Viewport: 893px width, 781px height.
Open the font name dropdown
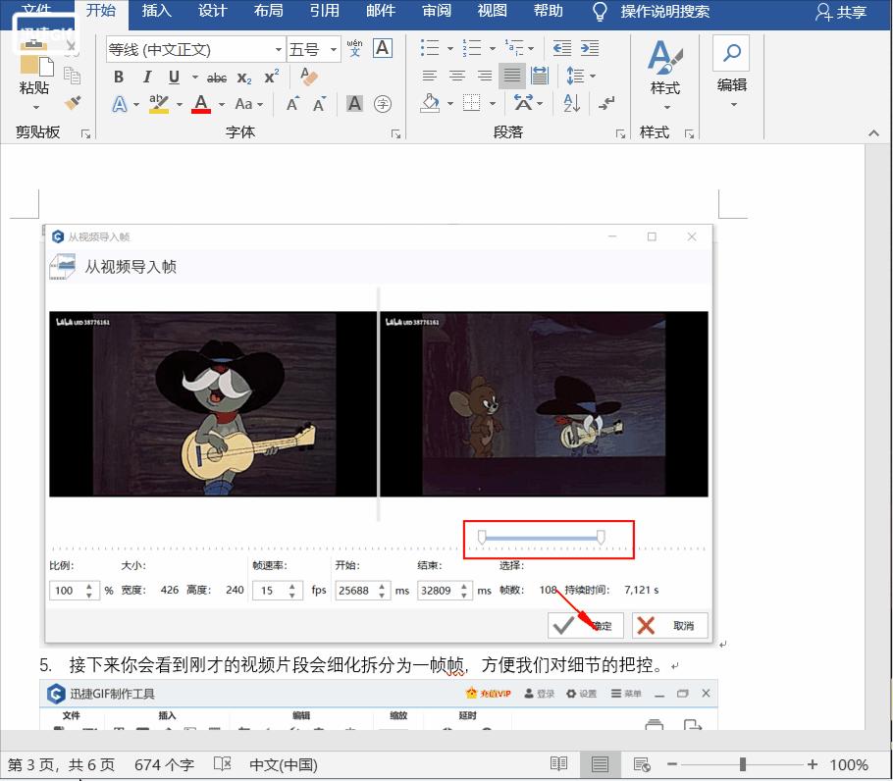[x=278, y=49]
